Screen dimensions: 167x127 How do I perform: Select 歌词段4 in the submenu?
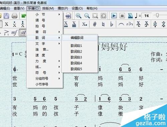80,63
